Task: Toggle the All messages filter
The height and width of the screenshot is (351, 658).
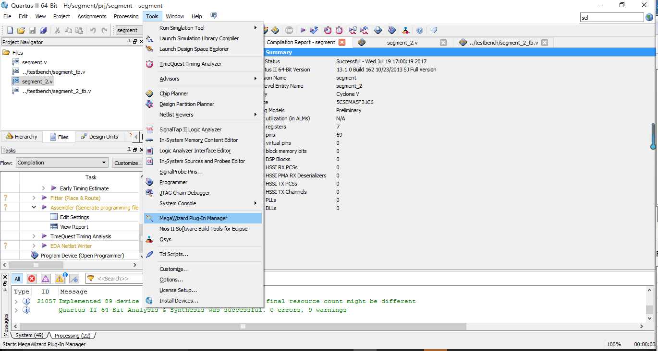Action: [17, 279]
